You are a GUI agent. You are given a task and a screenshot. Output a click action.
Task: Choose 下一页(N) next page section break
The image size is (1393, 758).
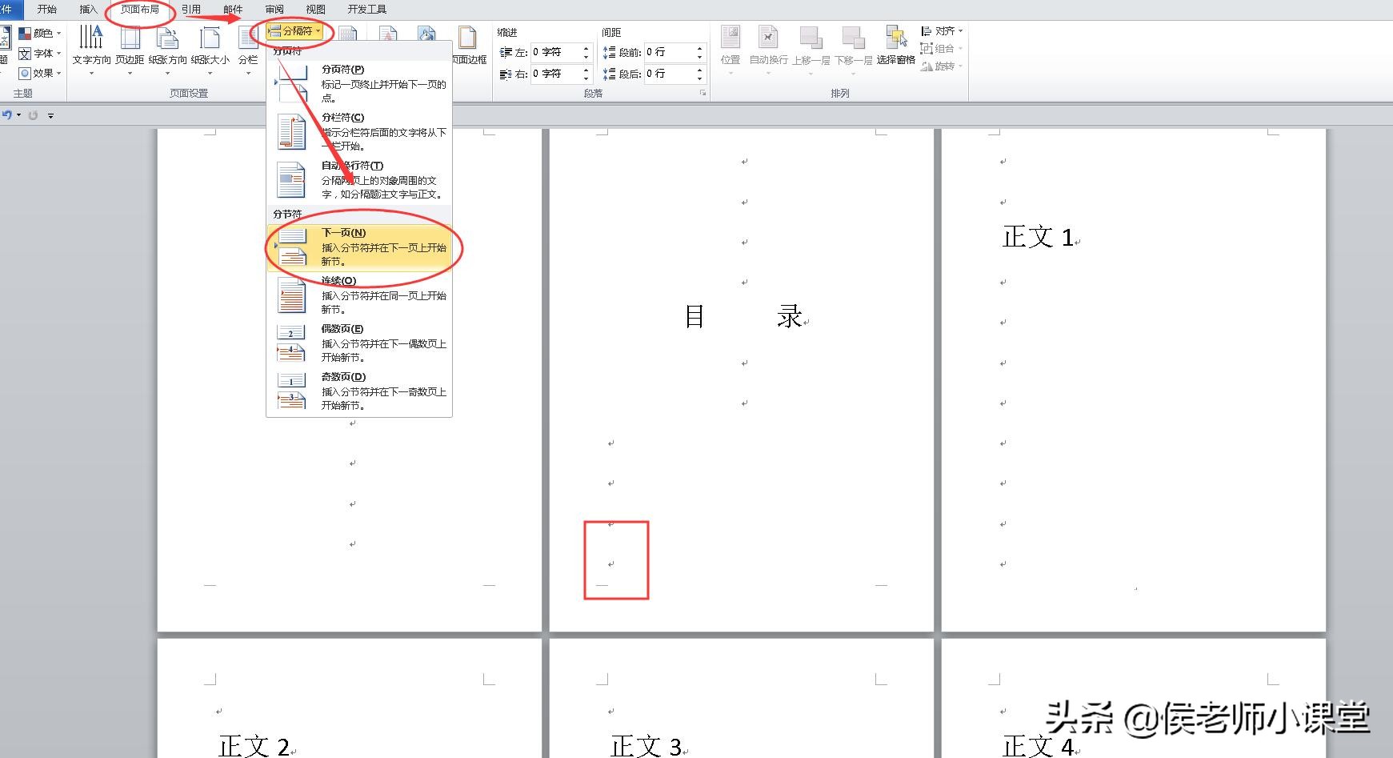tap(359, 247)
